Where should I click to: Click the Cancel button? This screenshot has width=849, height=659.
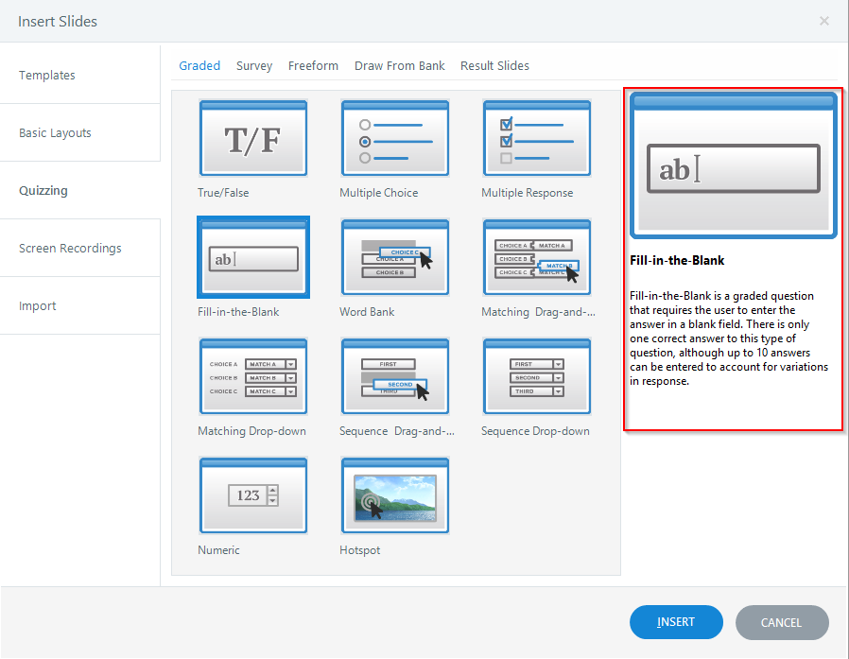coord(782,622)
